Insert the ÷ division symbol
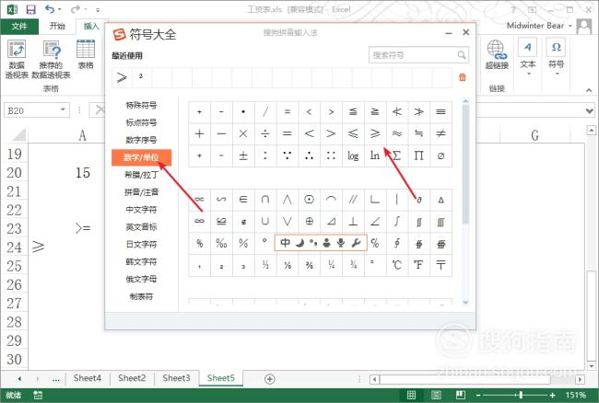 [x=265, y=133]
